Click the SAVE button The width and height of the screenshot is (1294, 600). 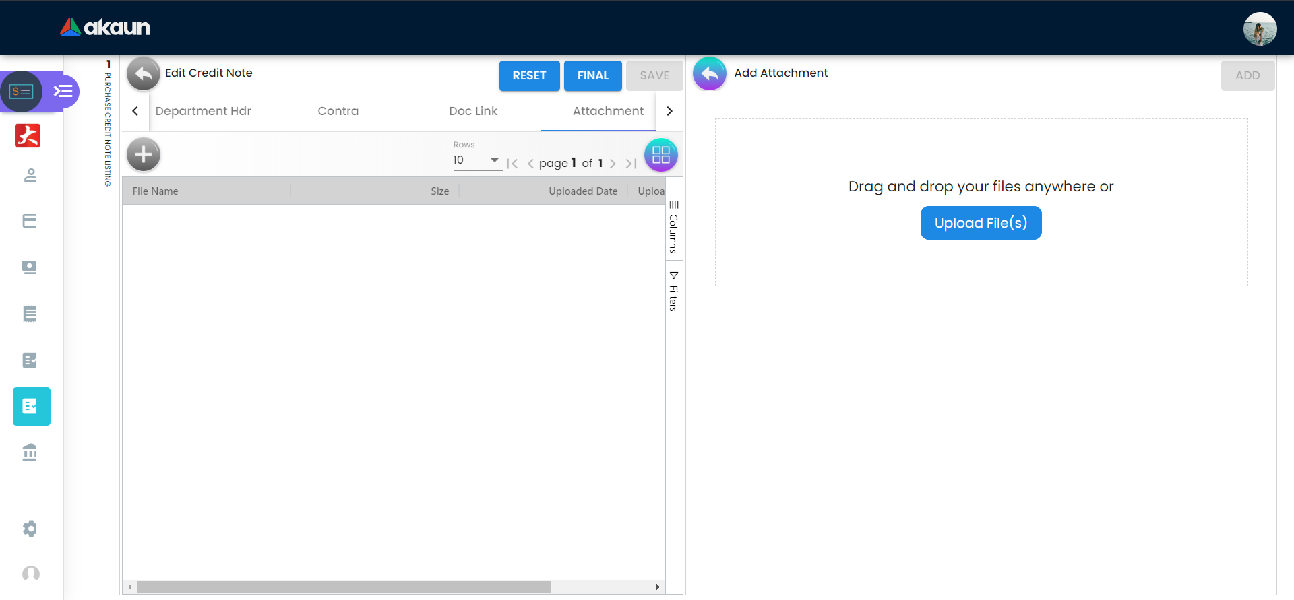coord(654,75)
